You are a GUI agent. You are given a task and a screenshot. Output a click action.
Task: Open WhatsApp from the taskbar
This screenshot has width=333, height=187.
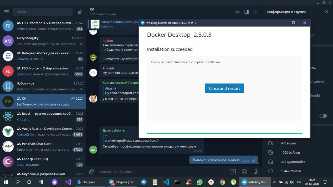click(200, 182)
